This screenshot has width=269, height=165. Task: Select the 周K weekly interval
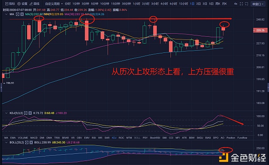[218, 4]
